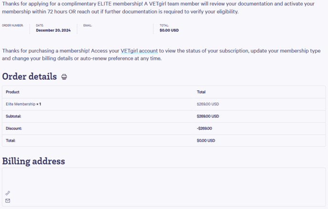The height and width of the screenshot is (209, 328).
Task: Click the Total column header in table
Action: point(201,92)
